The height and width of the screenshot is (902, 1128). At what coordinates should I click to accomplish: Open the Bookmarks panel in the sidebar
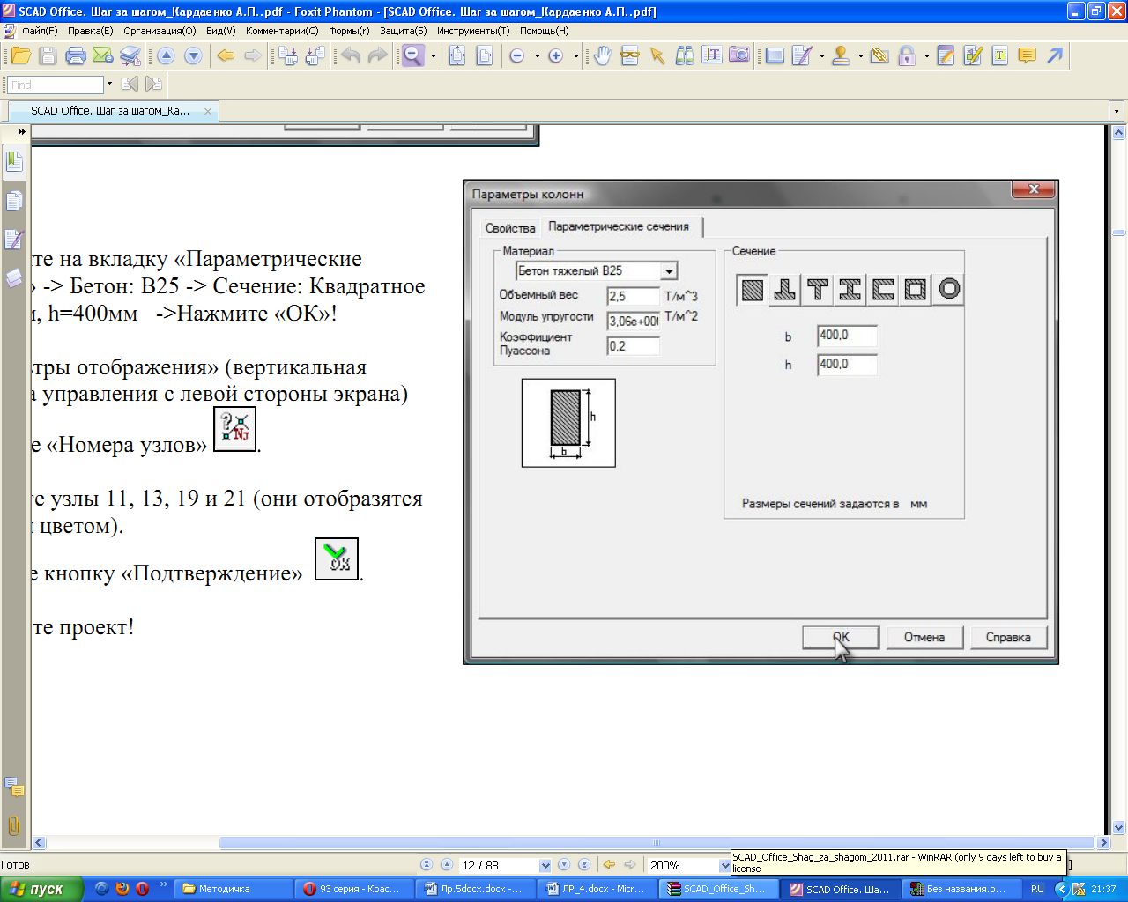(14, 161)
